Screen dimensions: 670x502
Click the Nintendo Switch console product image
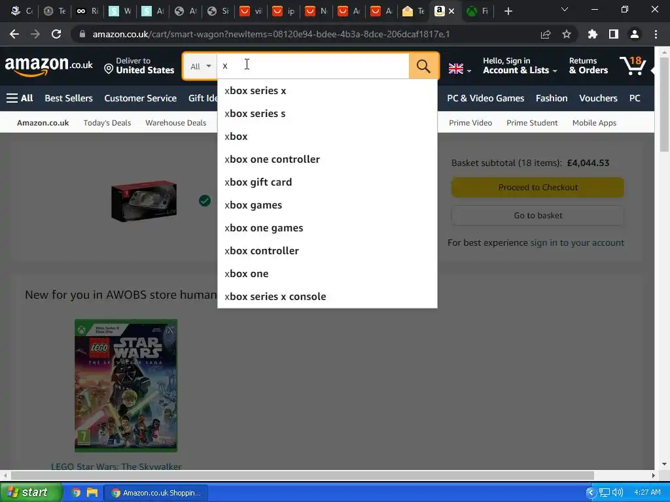click(x=144, y=201)
